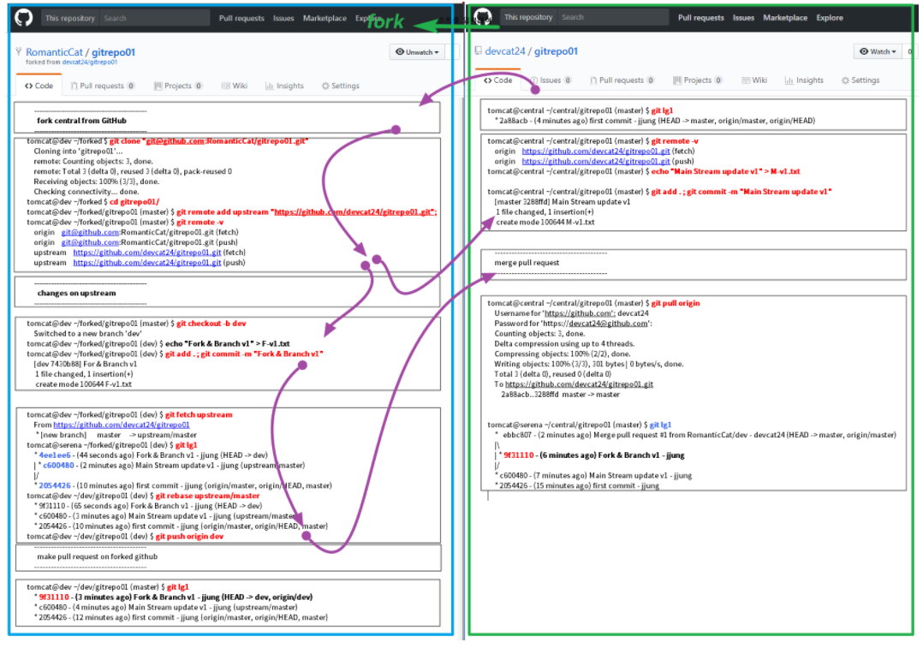Click 'fork central from GitHub' heading text
This screenshot has width=923, height=648.
(81, 121)
